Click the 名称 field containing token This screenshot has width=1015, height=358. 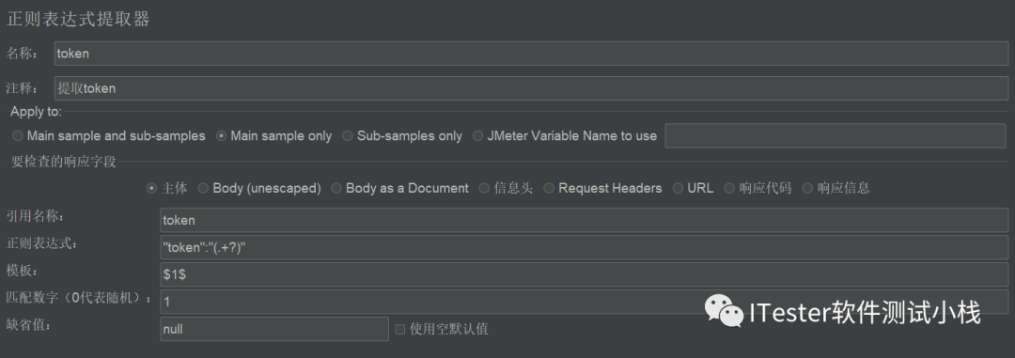[531, 54]
